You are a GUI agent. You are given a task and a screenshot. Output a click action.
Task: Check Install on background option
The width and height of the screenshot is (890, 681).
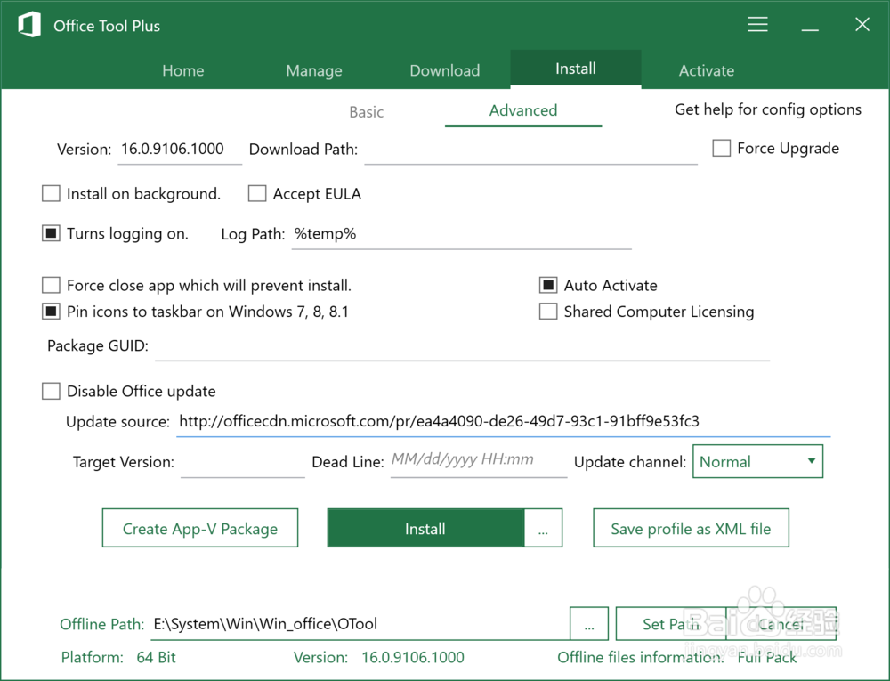(51, 193)
